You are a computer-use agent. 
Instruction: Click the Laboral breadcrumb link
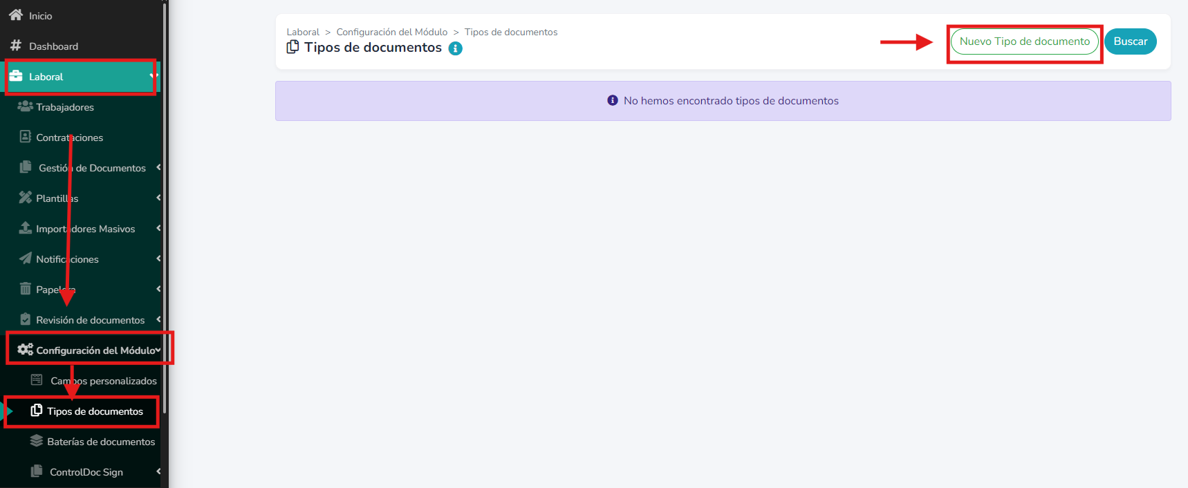tap(303, 32)
